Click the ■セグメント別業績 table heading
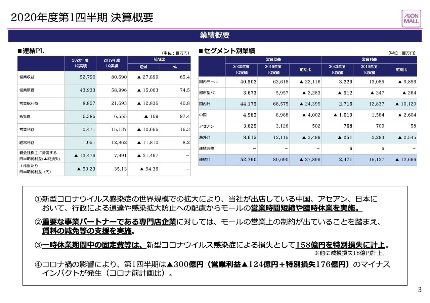The height and width of the screenshot is (303, 430). (x=226, y=51)
